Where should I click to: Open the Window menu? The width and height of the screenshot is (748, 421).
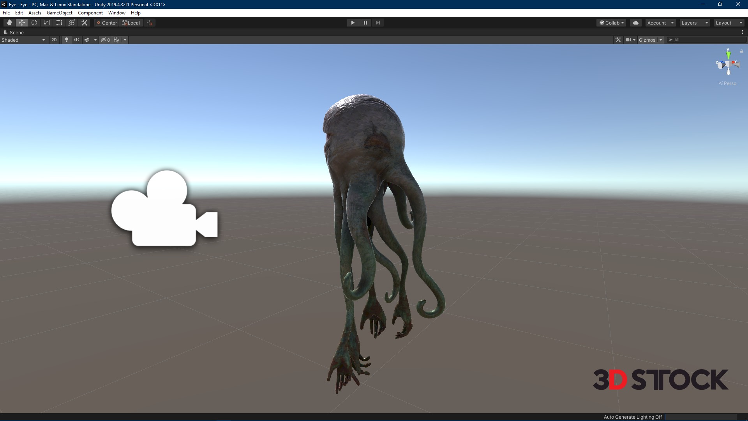point(116,13)
